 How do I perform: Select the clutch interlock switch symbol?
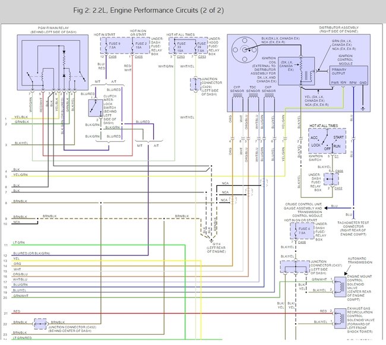(x=96, y=108)
